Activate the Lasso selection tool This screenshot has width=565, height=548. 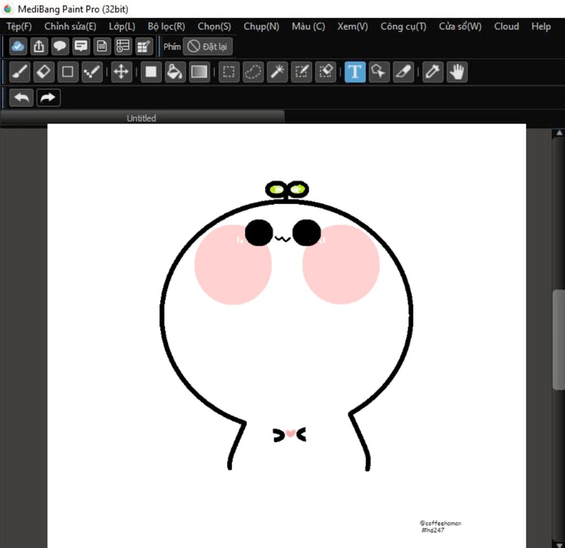(x=253, y=72)
